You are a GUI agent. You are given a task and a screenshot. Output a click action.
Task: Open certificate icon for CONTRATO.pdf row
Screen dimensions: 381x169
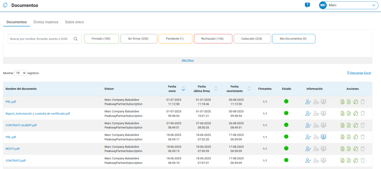click(355, 160)
